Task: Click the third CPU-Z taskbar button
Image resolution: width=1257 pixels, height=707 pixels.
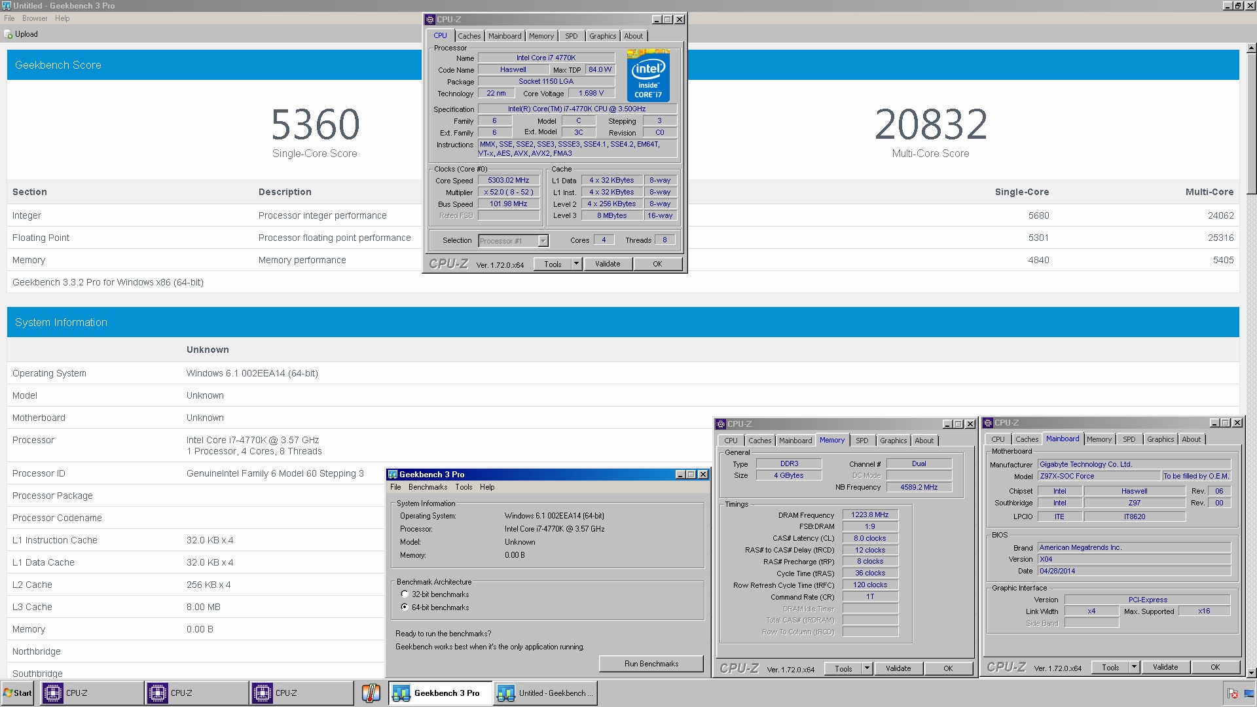Action: [301, 693]
